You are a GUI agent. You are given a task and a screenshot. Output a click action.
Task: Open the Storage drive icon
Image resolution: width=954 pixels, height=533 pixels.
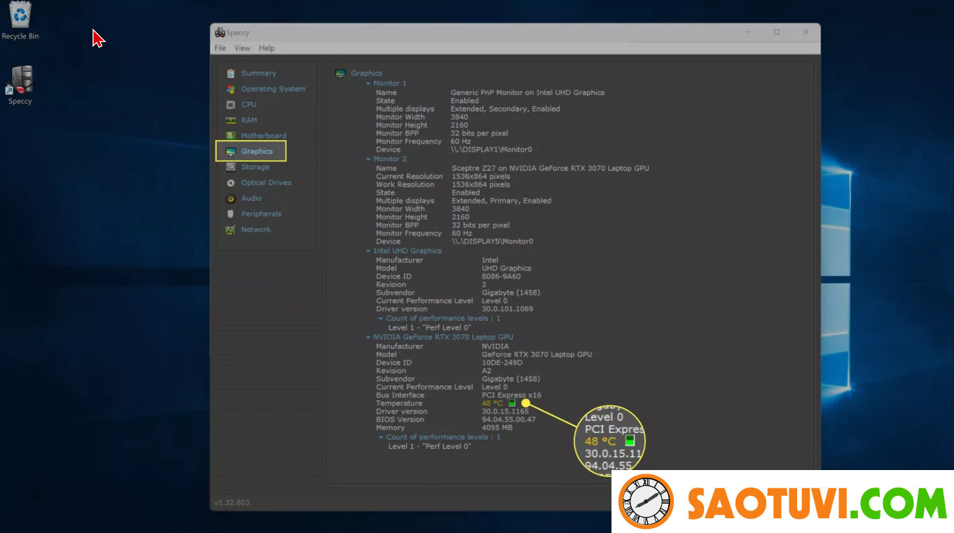point(230,167)
